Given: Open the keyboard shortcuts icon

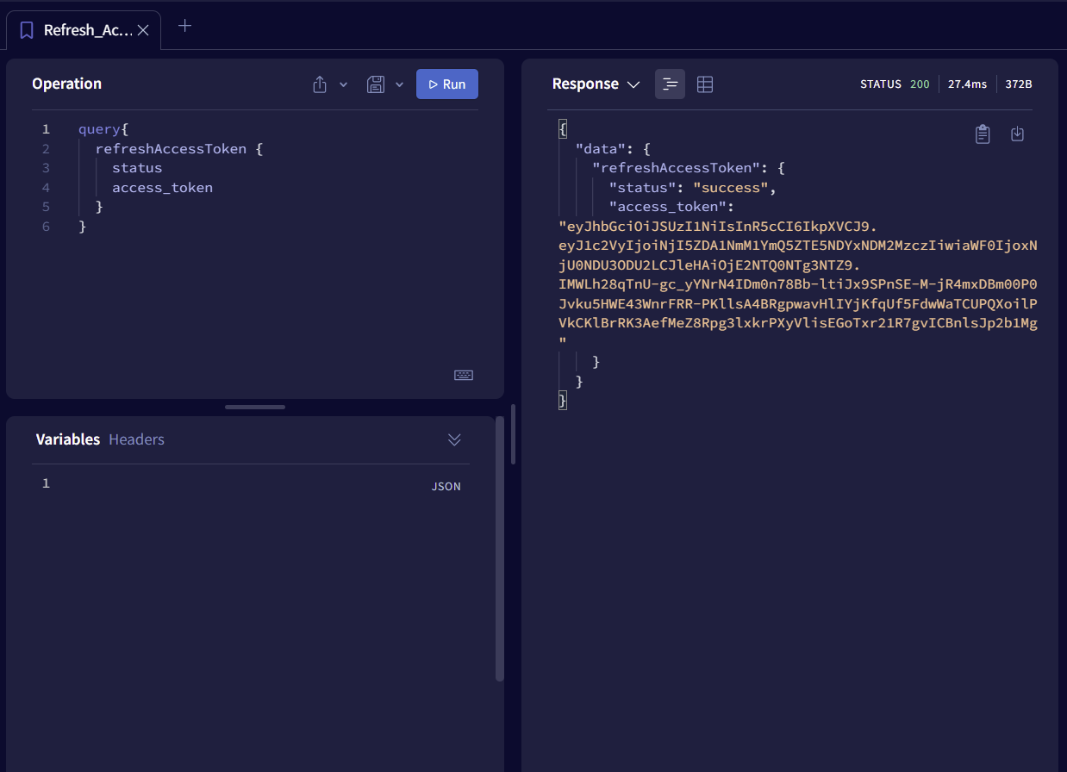Looking at the screenshot, I should [464, 375].
